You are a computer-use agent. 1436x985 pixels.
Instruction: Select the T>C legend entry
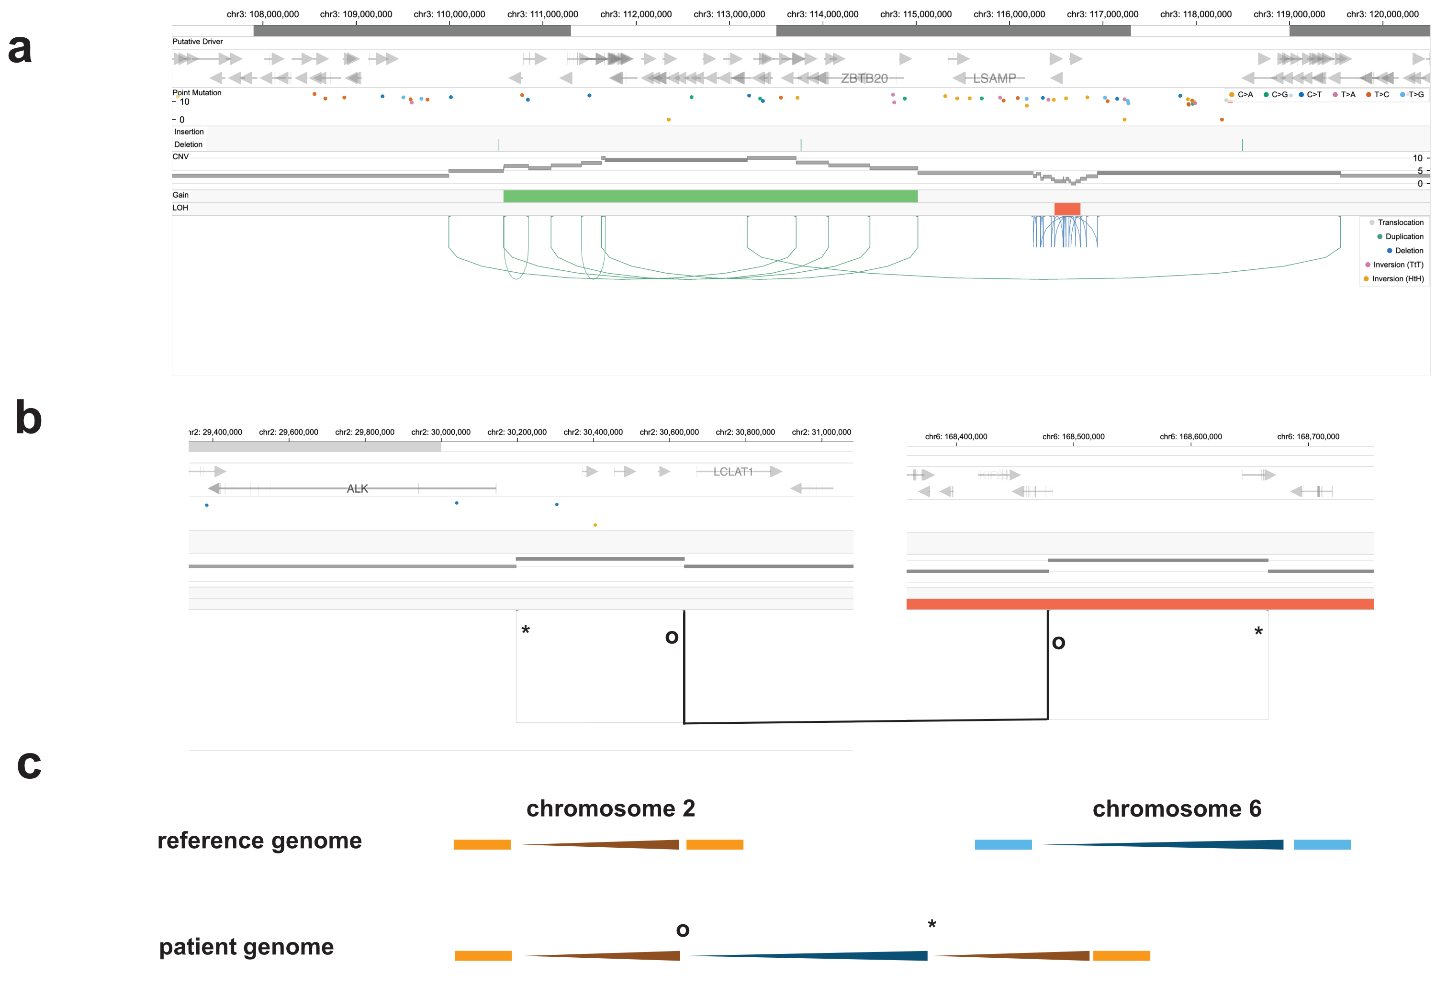click(1377, 95)
